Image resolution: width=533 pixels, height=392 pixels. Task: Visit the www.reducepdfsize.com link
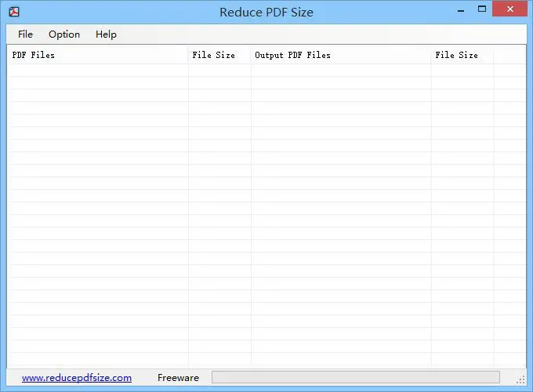[77, 378]
